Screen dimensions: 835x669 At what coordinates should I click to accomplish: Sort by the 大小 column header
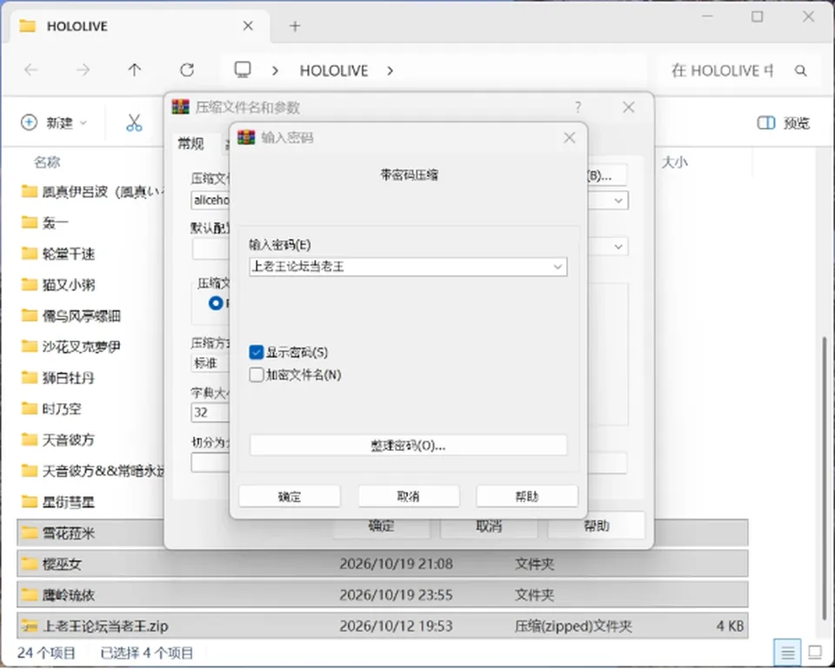675,162
